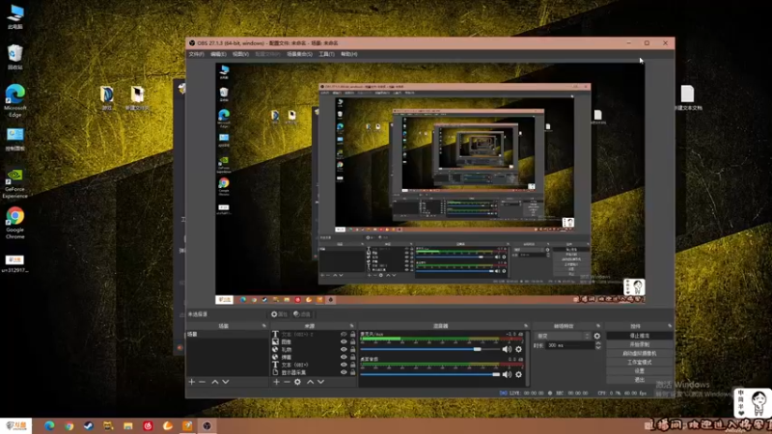Select the 场景 item in Scenes list
The height and width of the screenshot is (434, 772).
click(228, 334)
